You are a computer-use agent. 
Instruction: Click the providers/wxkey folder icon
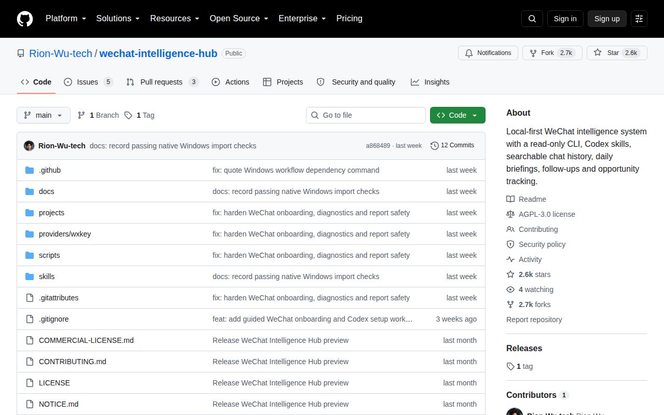coord(30,234)
